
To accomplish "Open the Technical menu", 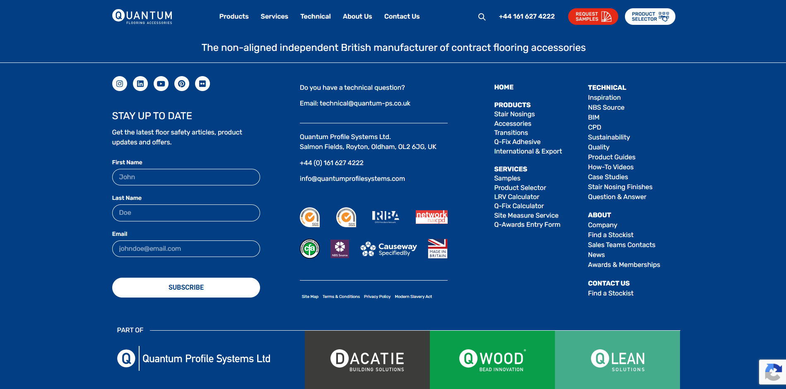I will tap(316, 17).
